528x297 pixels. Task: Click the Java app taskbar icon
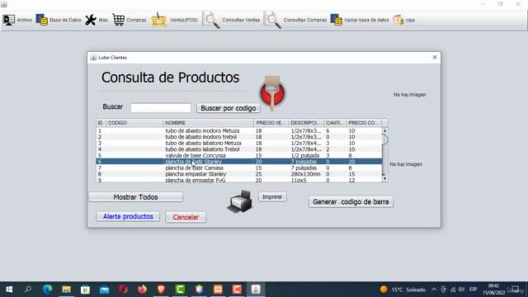point(256,290)
